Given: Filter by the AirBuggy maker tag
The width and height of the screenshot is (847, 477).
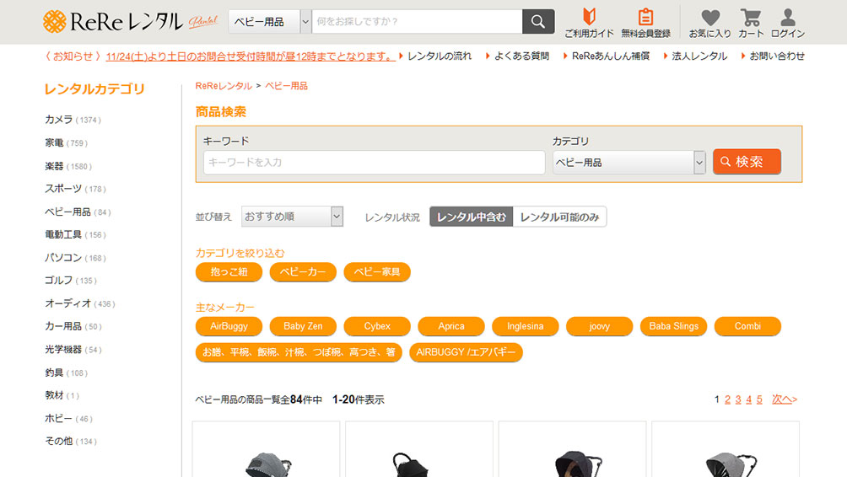Looking at the screenshot, I should point(229,326).
